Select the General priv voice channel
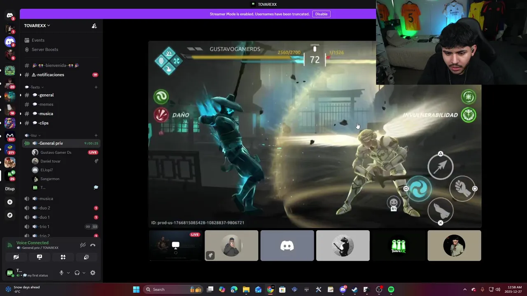527x296 pixels. point(61,143)
